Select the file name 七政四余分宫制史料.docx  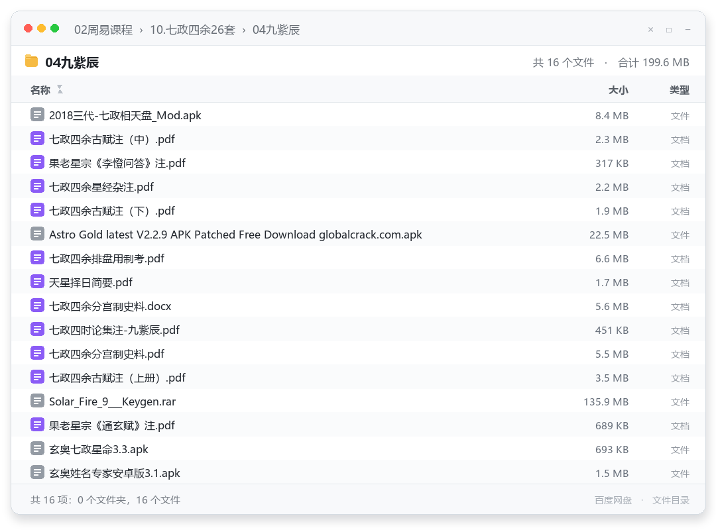point(110,306)
